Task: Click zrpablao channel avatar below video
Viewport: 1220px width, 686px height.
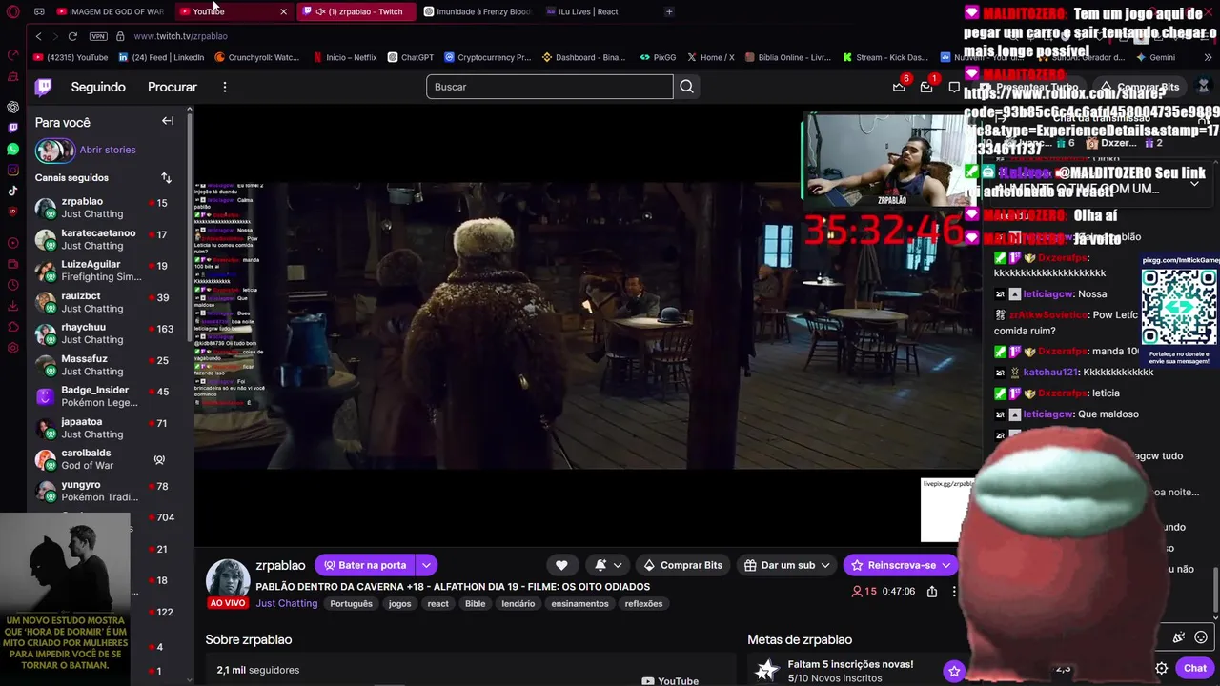Action: click(x=227, y=579)
